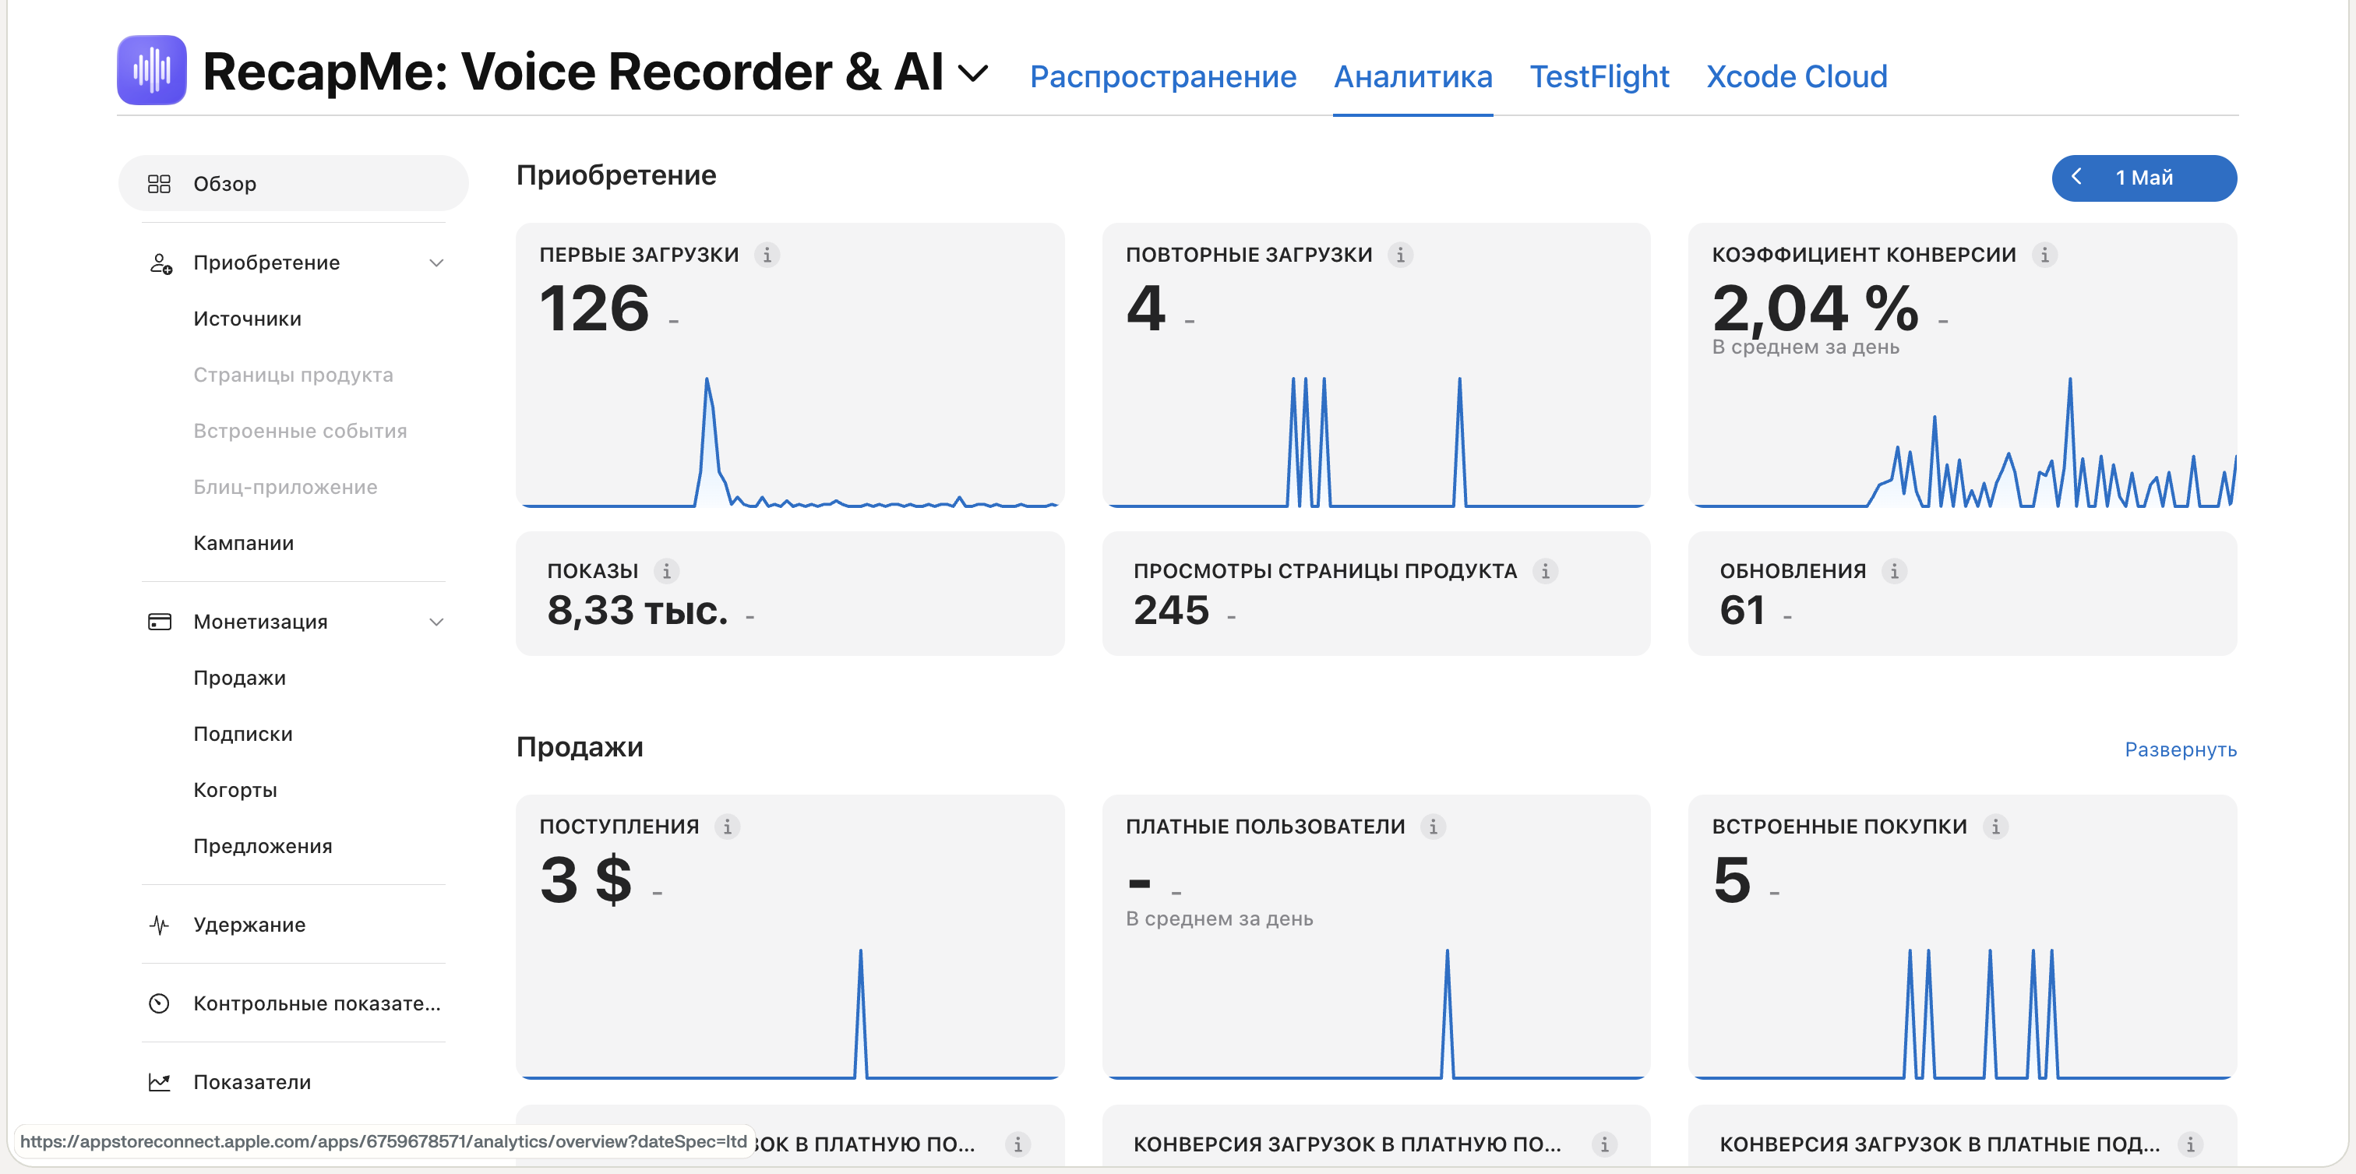The height and width of the screenshot is (1174, 2356).
Task: Show info for Коэффициент конверсии
Action: click(x=2044, y=255)
